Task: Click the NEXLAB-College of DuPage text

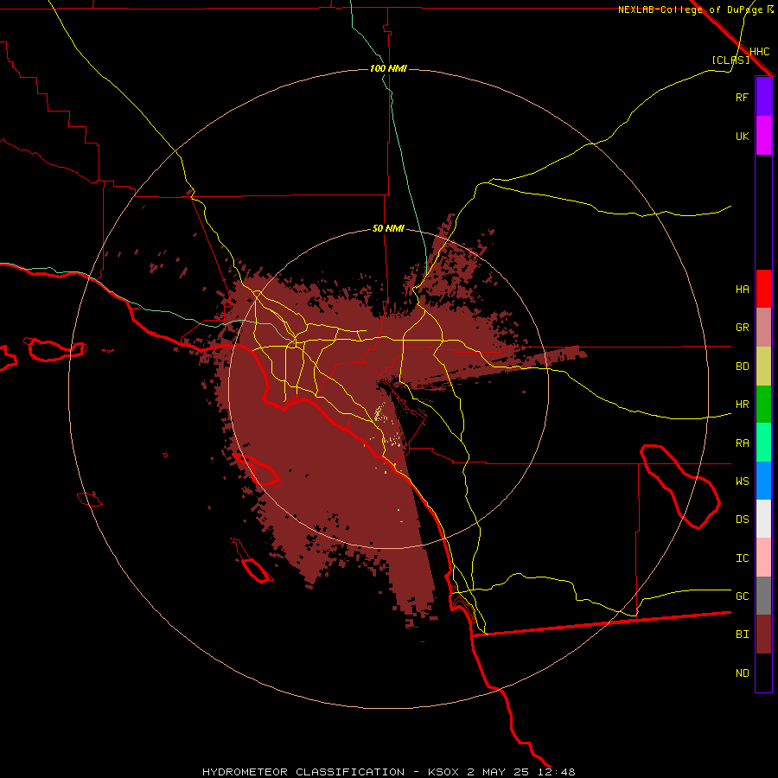Action: pyautogui.click(x=690, y=10)
